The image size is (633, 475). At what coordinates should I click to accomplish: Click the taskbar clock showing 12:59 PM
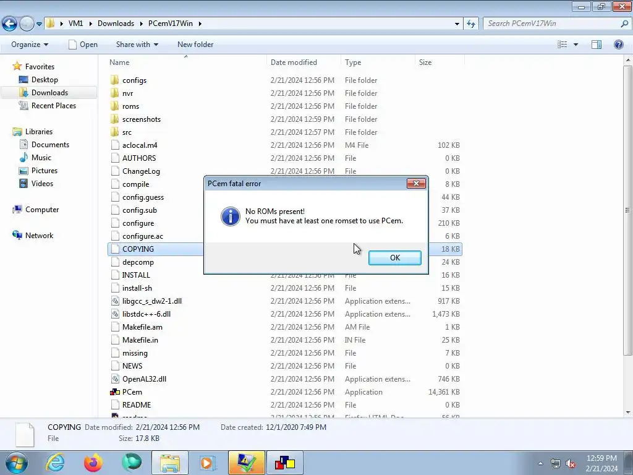[601, 463]
